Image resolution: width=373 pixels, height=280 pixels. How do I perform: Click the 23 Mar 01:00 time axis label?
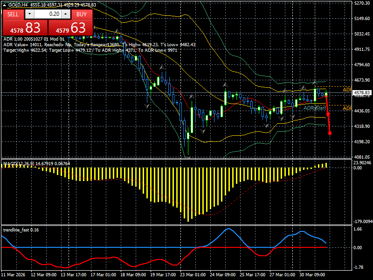click(193, 274)
